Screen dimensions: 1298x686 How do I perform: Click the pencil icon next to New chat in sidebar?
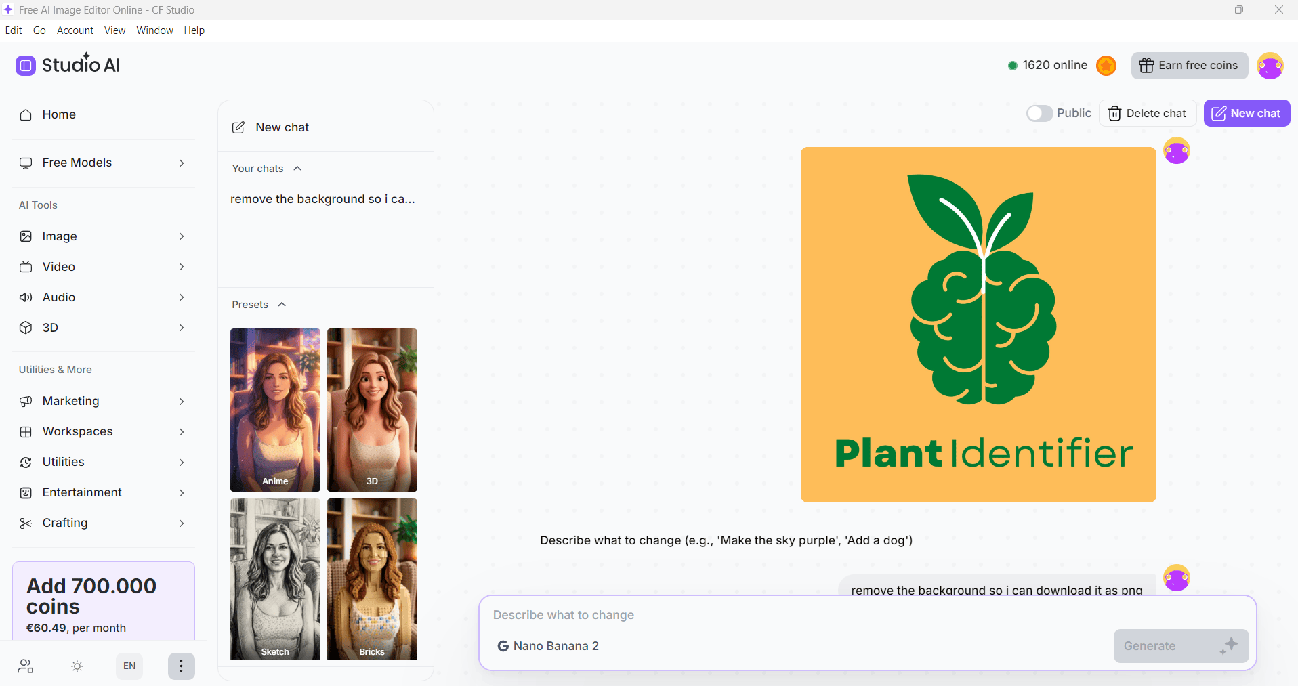tap(238, 127)
